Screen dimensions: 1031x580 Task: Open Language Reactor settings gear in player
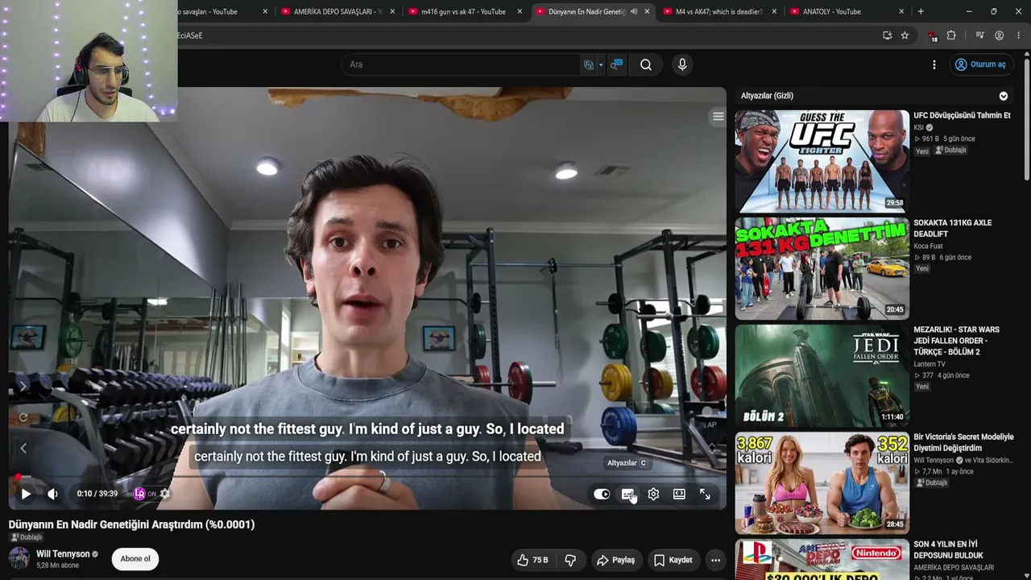click(165, 494)
